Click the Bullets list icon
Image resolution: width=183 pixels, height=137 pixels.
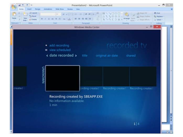[x=76, y=14]
